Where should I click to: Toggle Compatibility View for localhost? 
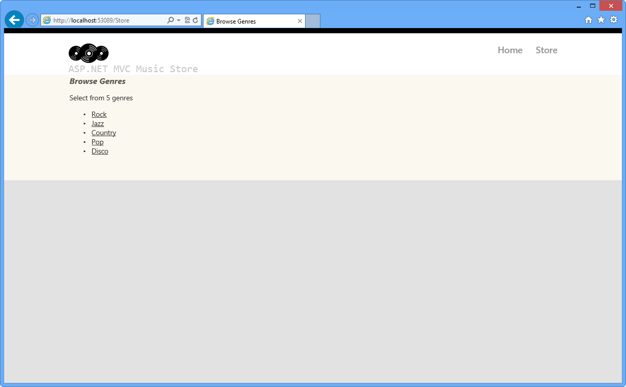tap(187, 20)
